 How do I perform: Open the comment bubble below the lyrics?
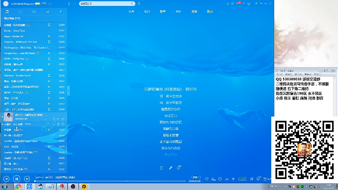click(179, 168)
